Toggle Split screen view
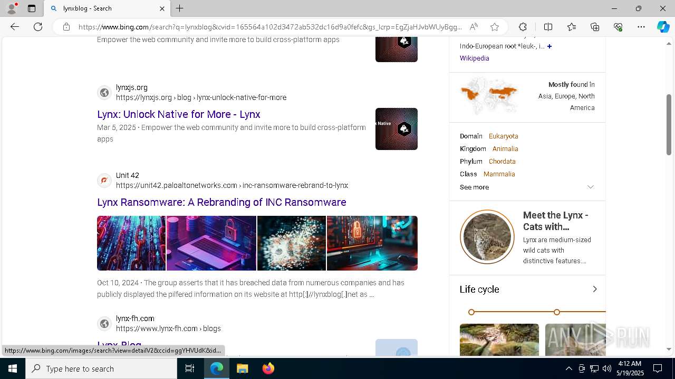Screen dimensions: 675x379 coord(548,27)
